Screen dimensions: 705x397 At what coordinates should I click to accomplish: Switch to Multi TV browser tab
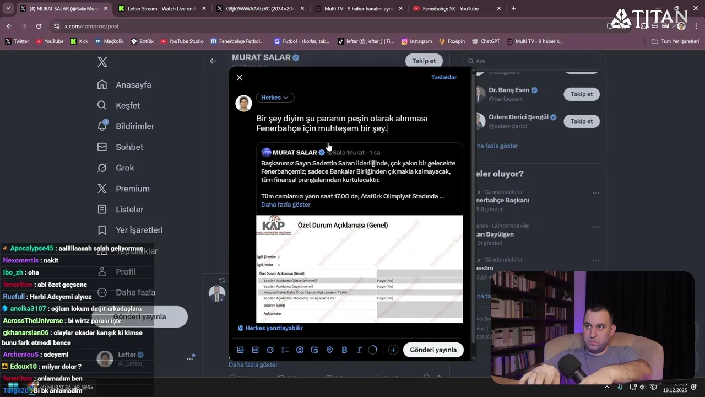[359, 9]
